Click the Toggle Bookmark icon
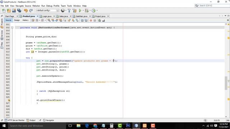230x129 pixels. click(77, 20)
